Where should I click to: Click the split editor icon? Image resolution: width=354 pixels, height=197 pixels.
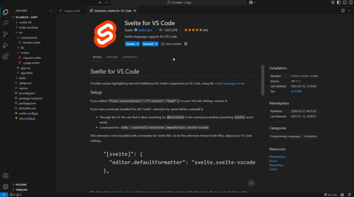click(x=343, y=11)
